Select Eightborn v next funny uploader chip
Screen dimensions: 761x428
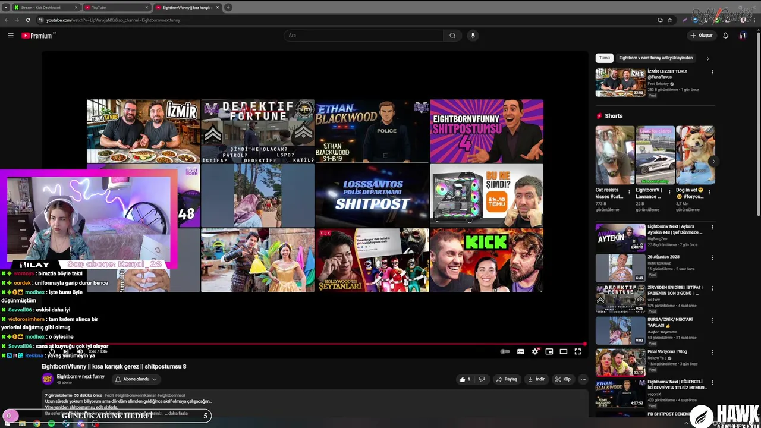(x=656, y=58)
